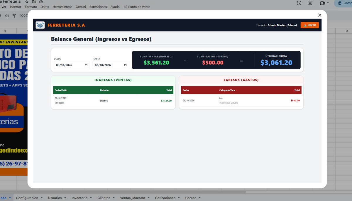352x201 pixels.
Task: Open calendar picker of HASTA date
Action: [x=125, y=65]
